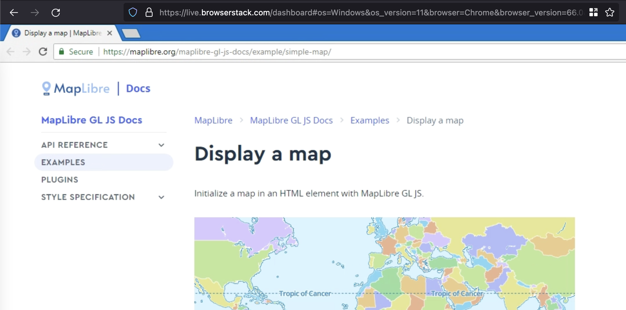The width and height of the screenshot is (626, 310).
Task: Click the inner Chrome back arrow
Action: pyautogui.click(x=10, y=52)
